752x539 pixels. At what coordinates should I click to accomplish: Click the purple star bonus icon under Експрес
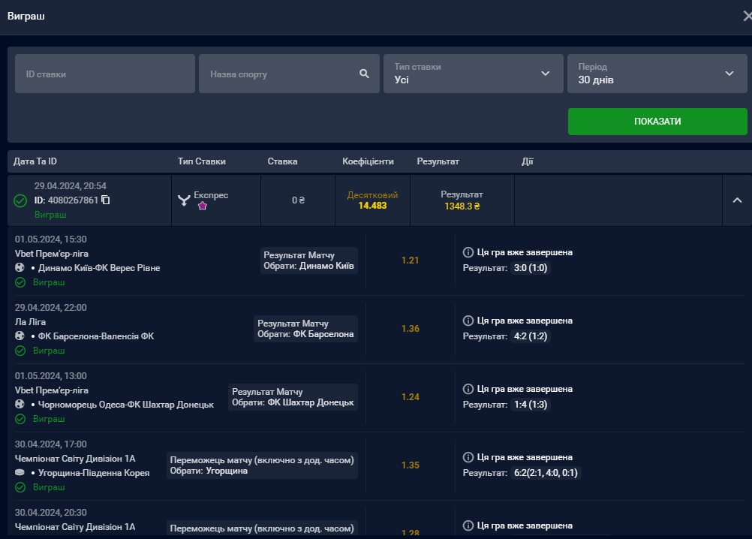click(203, 206)
